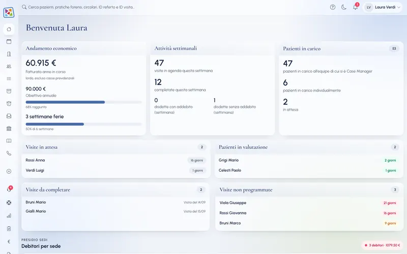Click the 'Pazienti in valutazione' card title
407x254 pixels.
(243, 147)
